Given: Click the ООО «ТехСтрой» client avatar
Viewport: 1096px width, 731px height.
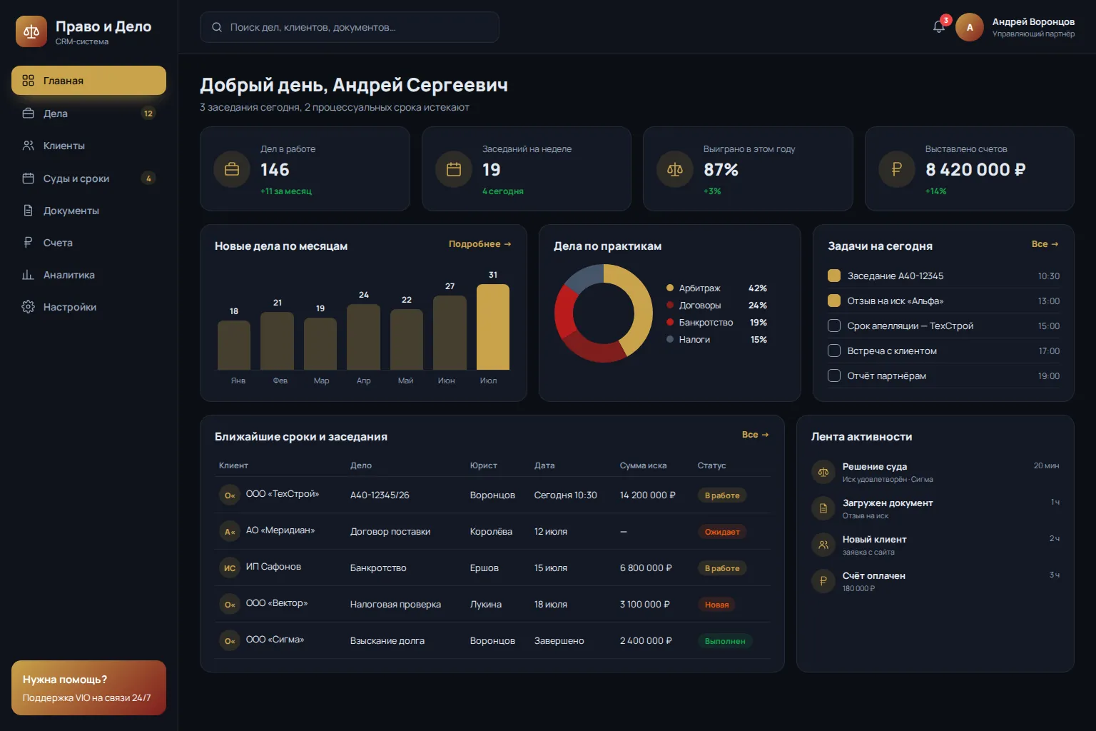Looking at the screenshot, I should coord(230,495).
